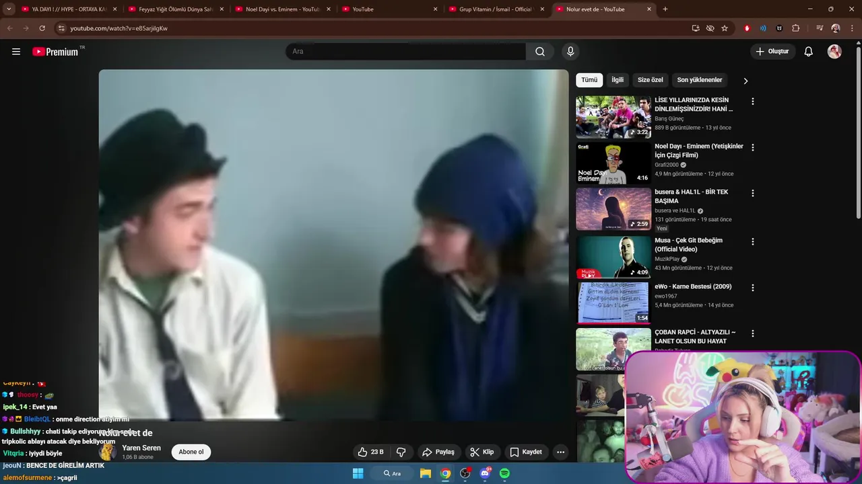Open the taskbar Ara search box
The height and width of the screenshot is (484, 862).
pyautogui.click(x=393, y=473)
